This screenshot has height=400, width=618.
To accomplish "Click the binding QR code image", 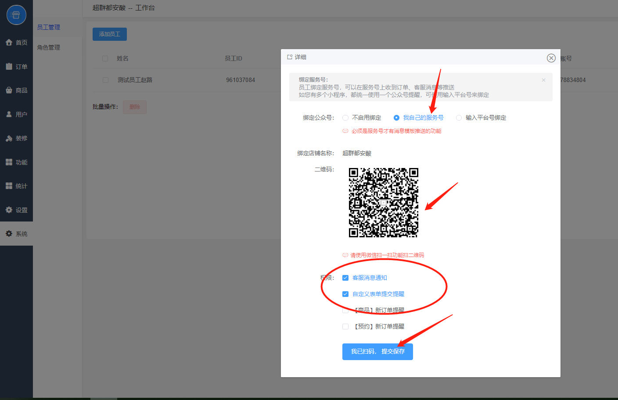I will (x=384, y=203).
